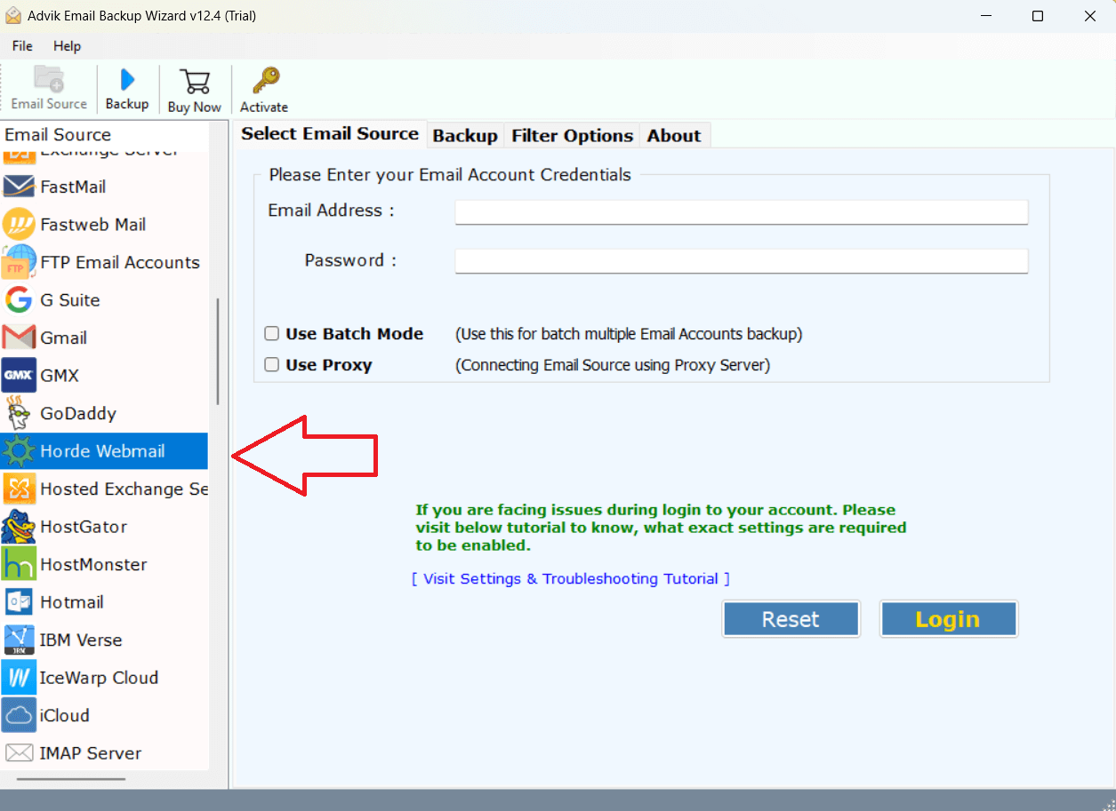Enable the Use Proxy checkbox
Screen dimensions: 1116x811
coord(272,364)
